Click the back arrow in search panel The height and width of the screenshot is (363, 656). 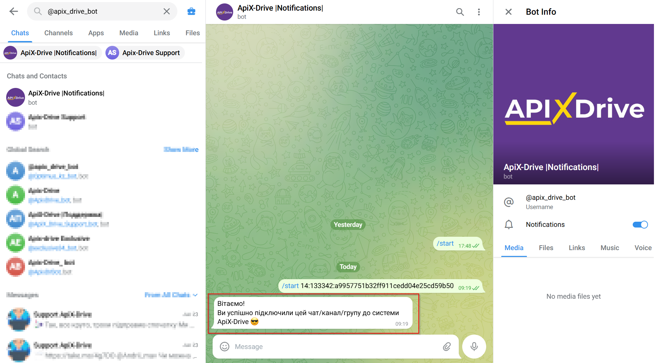pyautogui.click(x=14, y=11)
